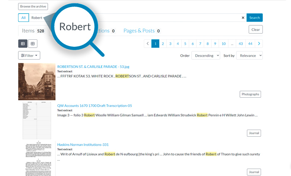Screen dimensions: 291x176
Task: Expand the Descending order dropdown
Action: point(205,55)
